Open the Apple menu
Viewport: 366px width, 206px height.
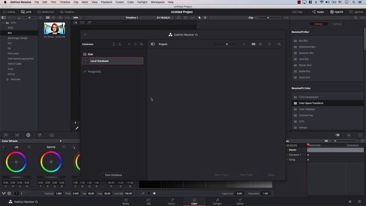pyautogui.click(x=5, y=2)
